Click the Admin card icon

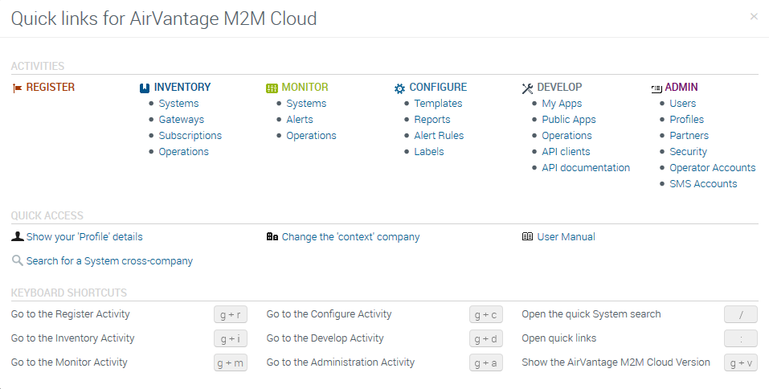[x=657, y=88]
